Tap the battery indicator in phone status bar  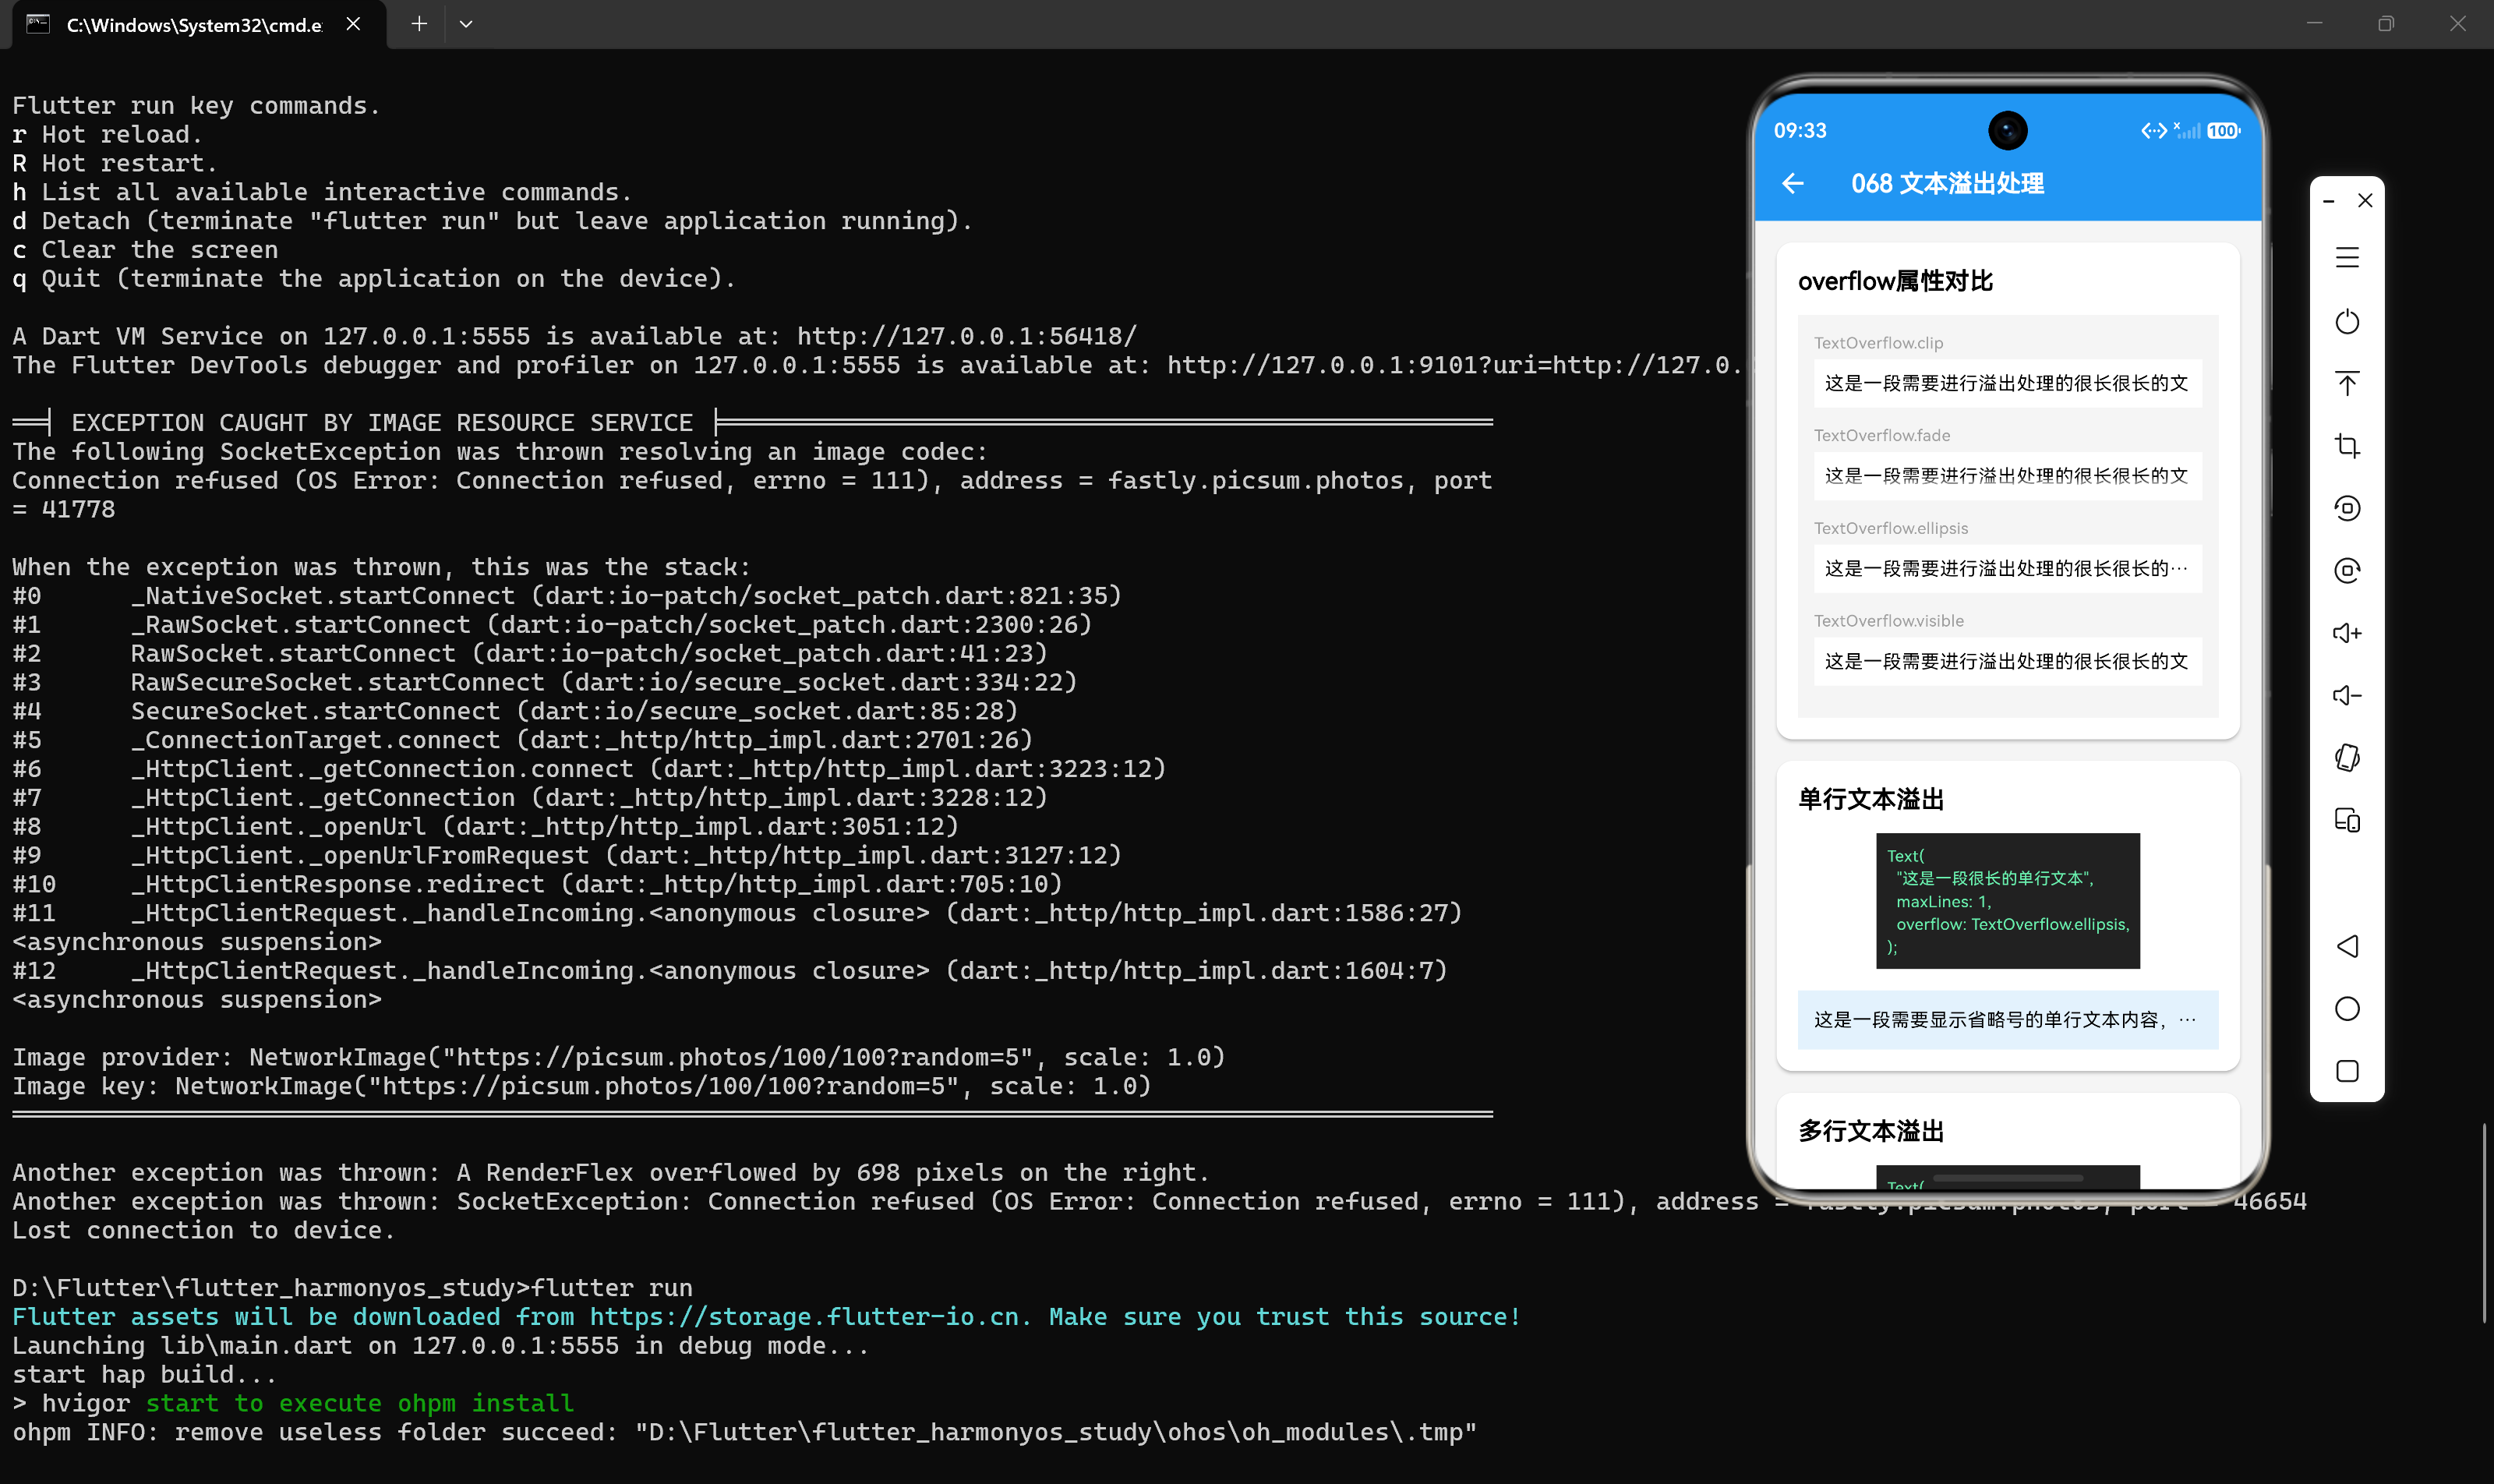pyautogui.click(x=2223, y=131)
